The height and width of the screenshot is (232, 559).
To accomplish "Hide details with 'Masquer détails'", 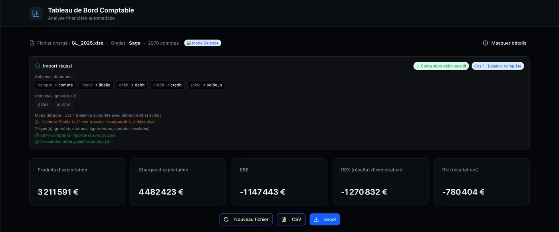I will click(x=505, y=43).
